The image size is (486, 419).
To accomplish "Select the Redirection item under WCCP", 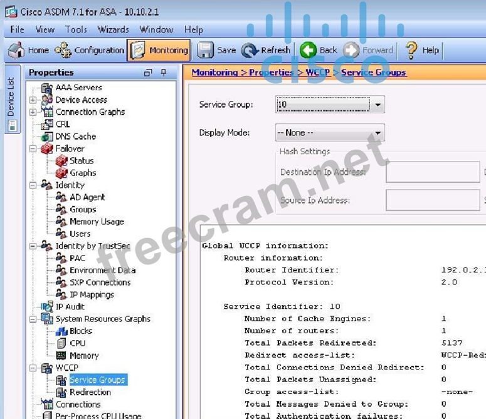I will click(90, 392).
